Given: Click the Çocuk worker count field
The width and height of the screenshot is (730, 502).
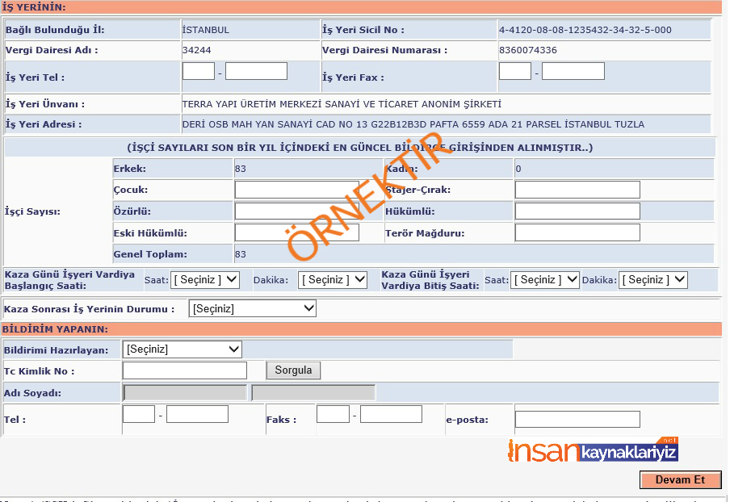Looking at the screenshot, I should coord(296,190).
